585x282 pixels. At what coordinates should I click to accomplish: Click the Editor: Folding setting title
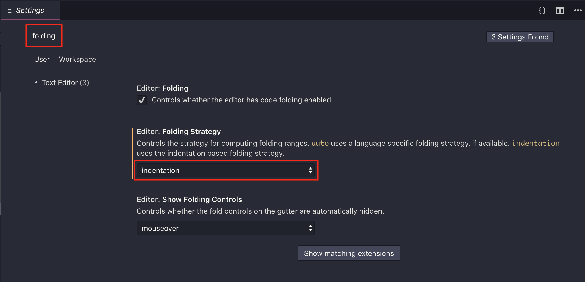[163, 88]
